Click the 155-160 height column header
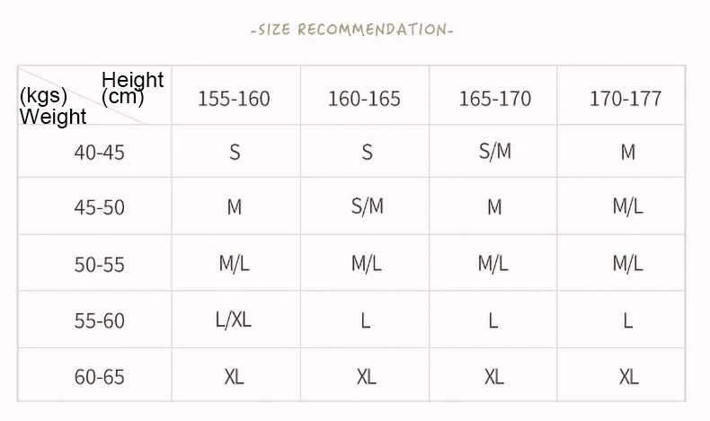Viewport: 710px width, 421px height. pyautogui.click(x=234, y=99)
